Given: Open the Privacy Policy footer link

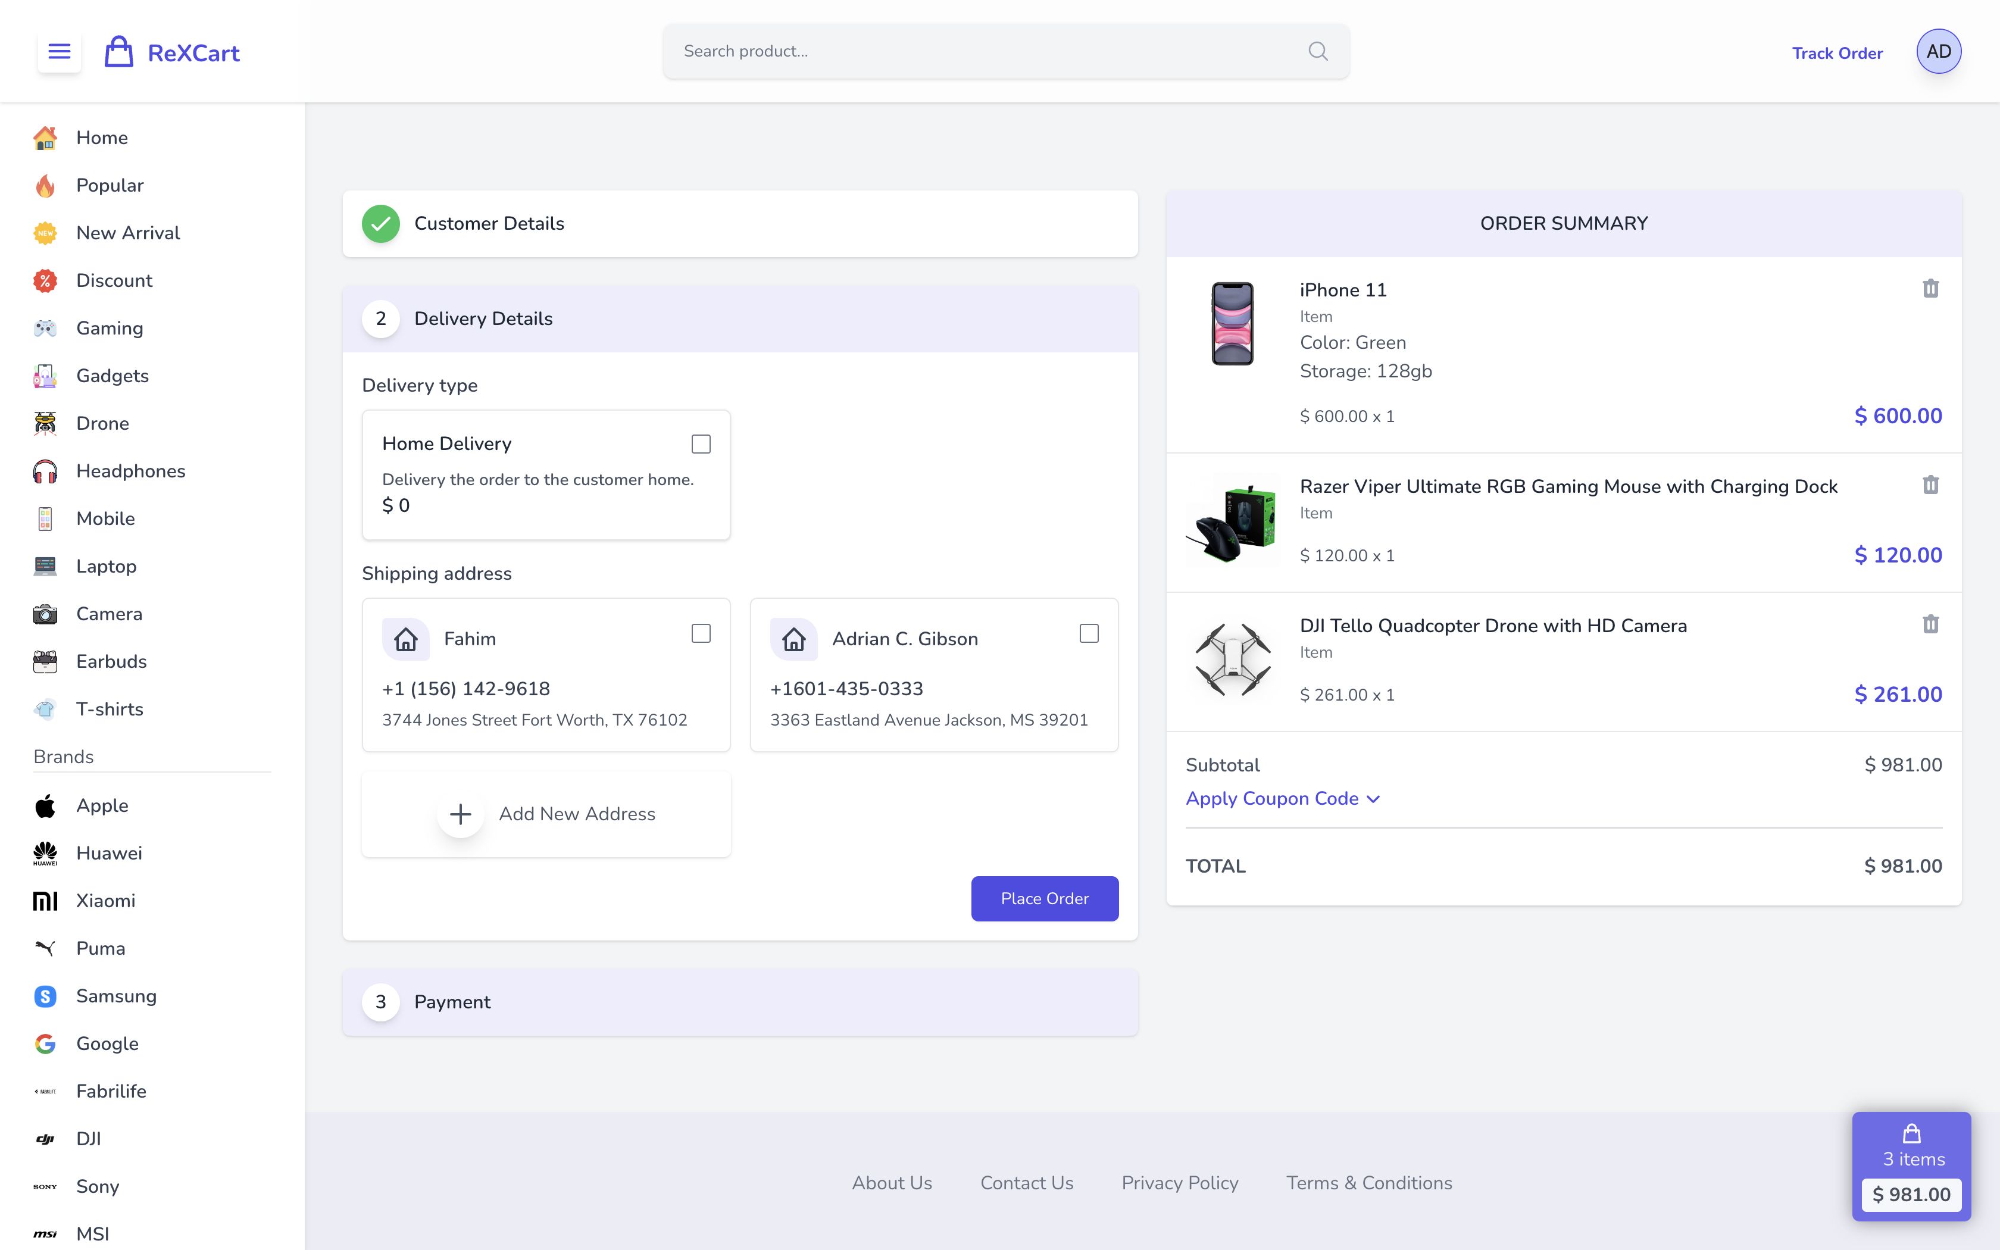Looking at the screenshot, I should [1179, 1183].
